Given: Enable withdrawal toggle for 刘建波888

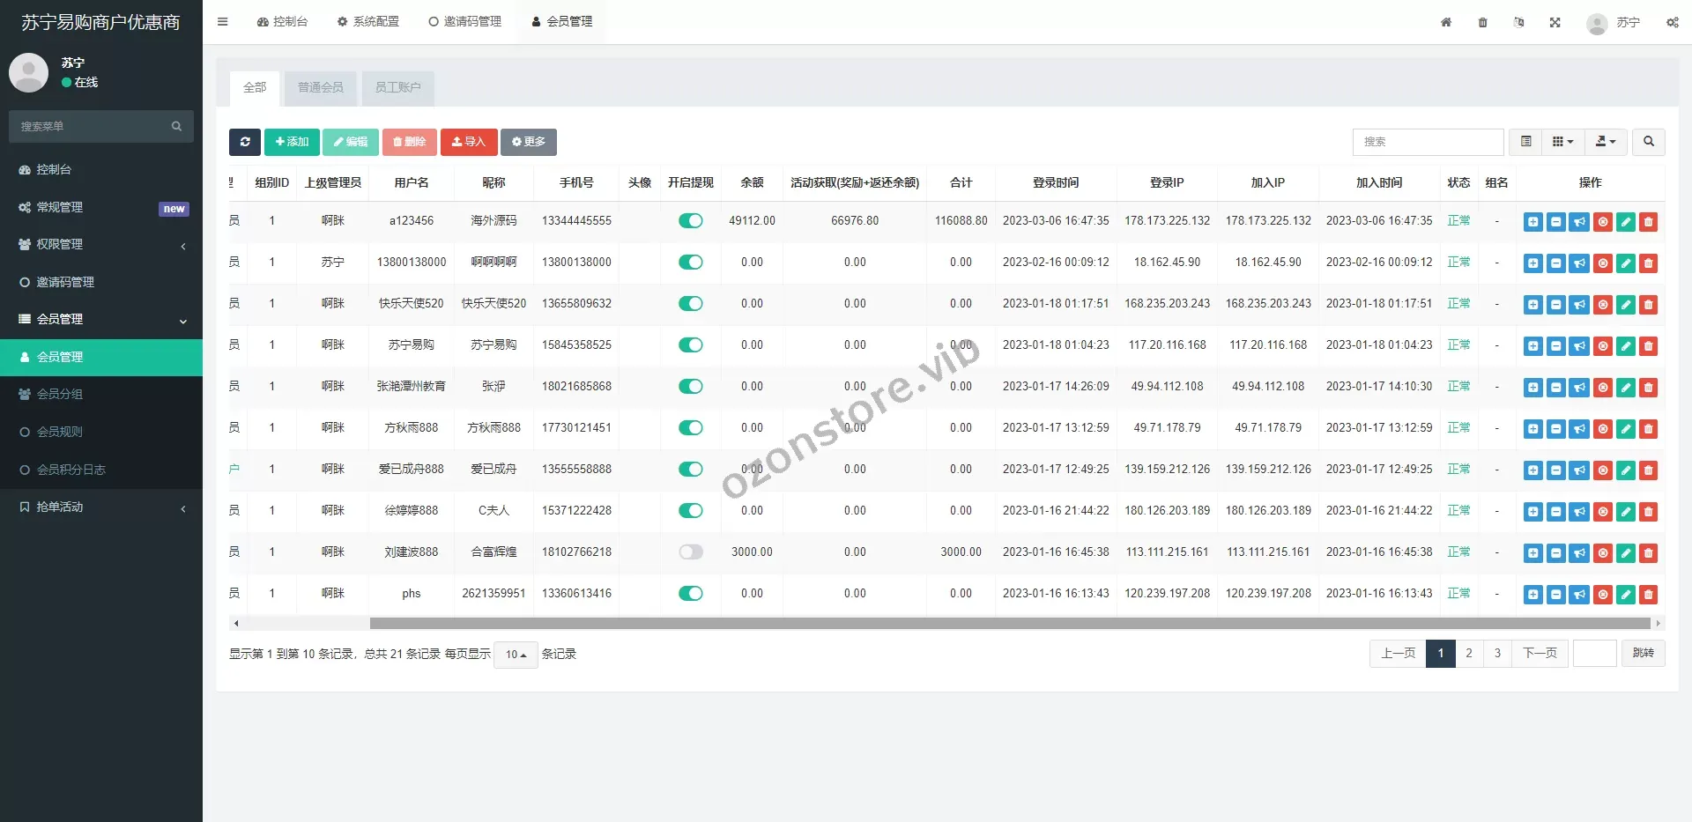Looking at the screenshot, I should click(691, 552).
